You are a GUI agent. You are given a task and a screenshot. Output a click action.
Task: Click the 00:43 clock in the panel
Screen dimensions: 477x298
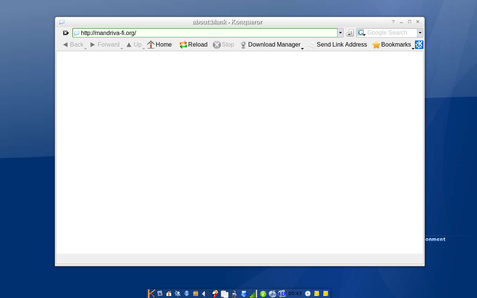click(295, 294)
